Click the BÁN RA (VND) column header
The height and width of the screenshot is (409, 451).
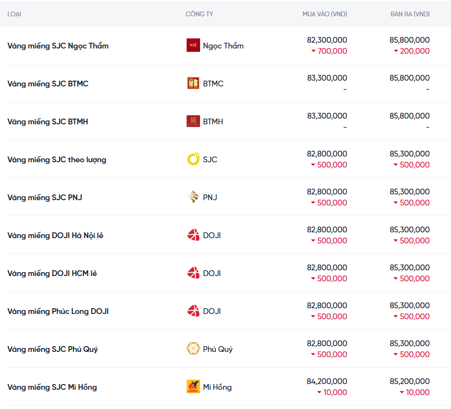coord(410,14)
